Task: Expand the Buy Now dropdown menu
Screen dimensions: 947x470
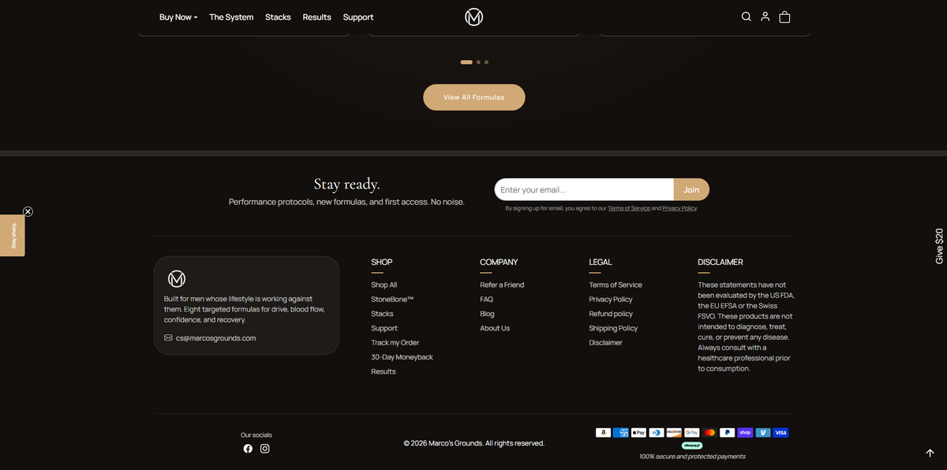Action: 178,17
